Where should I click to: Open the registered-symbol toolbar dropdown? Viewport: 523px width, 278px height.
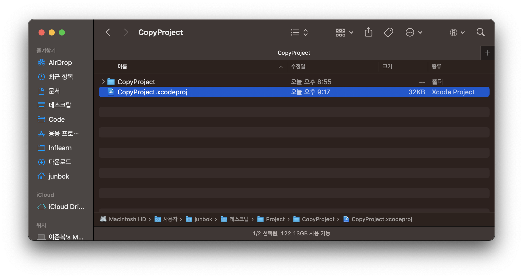point(457,32)
